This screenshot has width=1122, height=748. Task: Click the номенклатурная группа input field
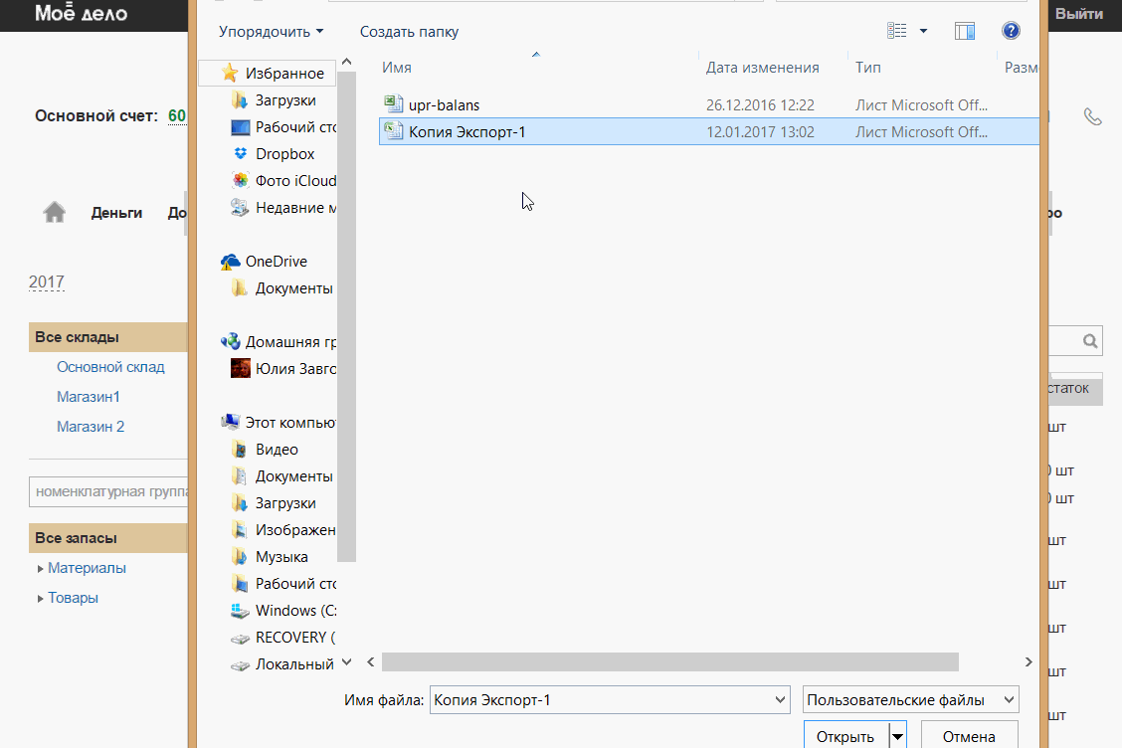point(108,491)
